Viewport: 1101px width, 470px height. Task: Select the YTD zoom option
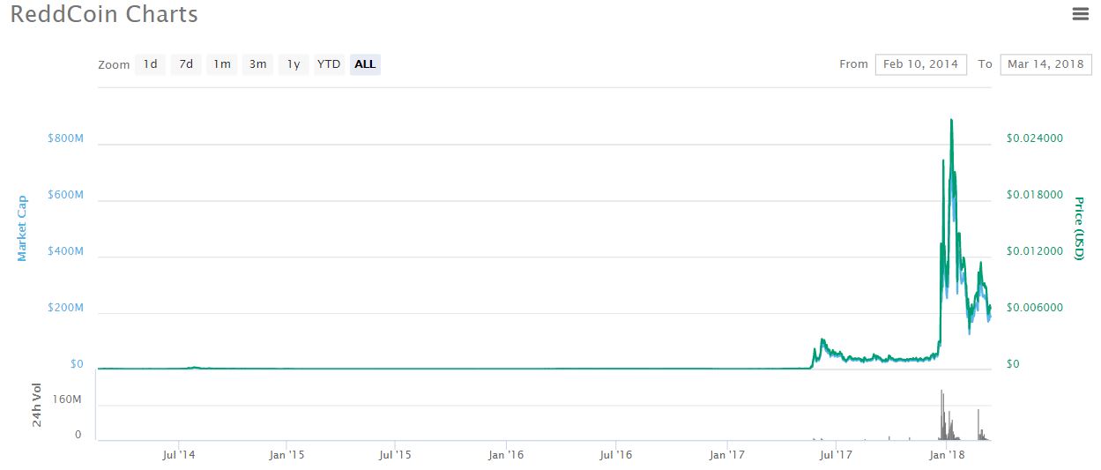pyautogui.click(x=329, y=64)
